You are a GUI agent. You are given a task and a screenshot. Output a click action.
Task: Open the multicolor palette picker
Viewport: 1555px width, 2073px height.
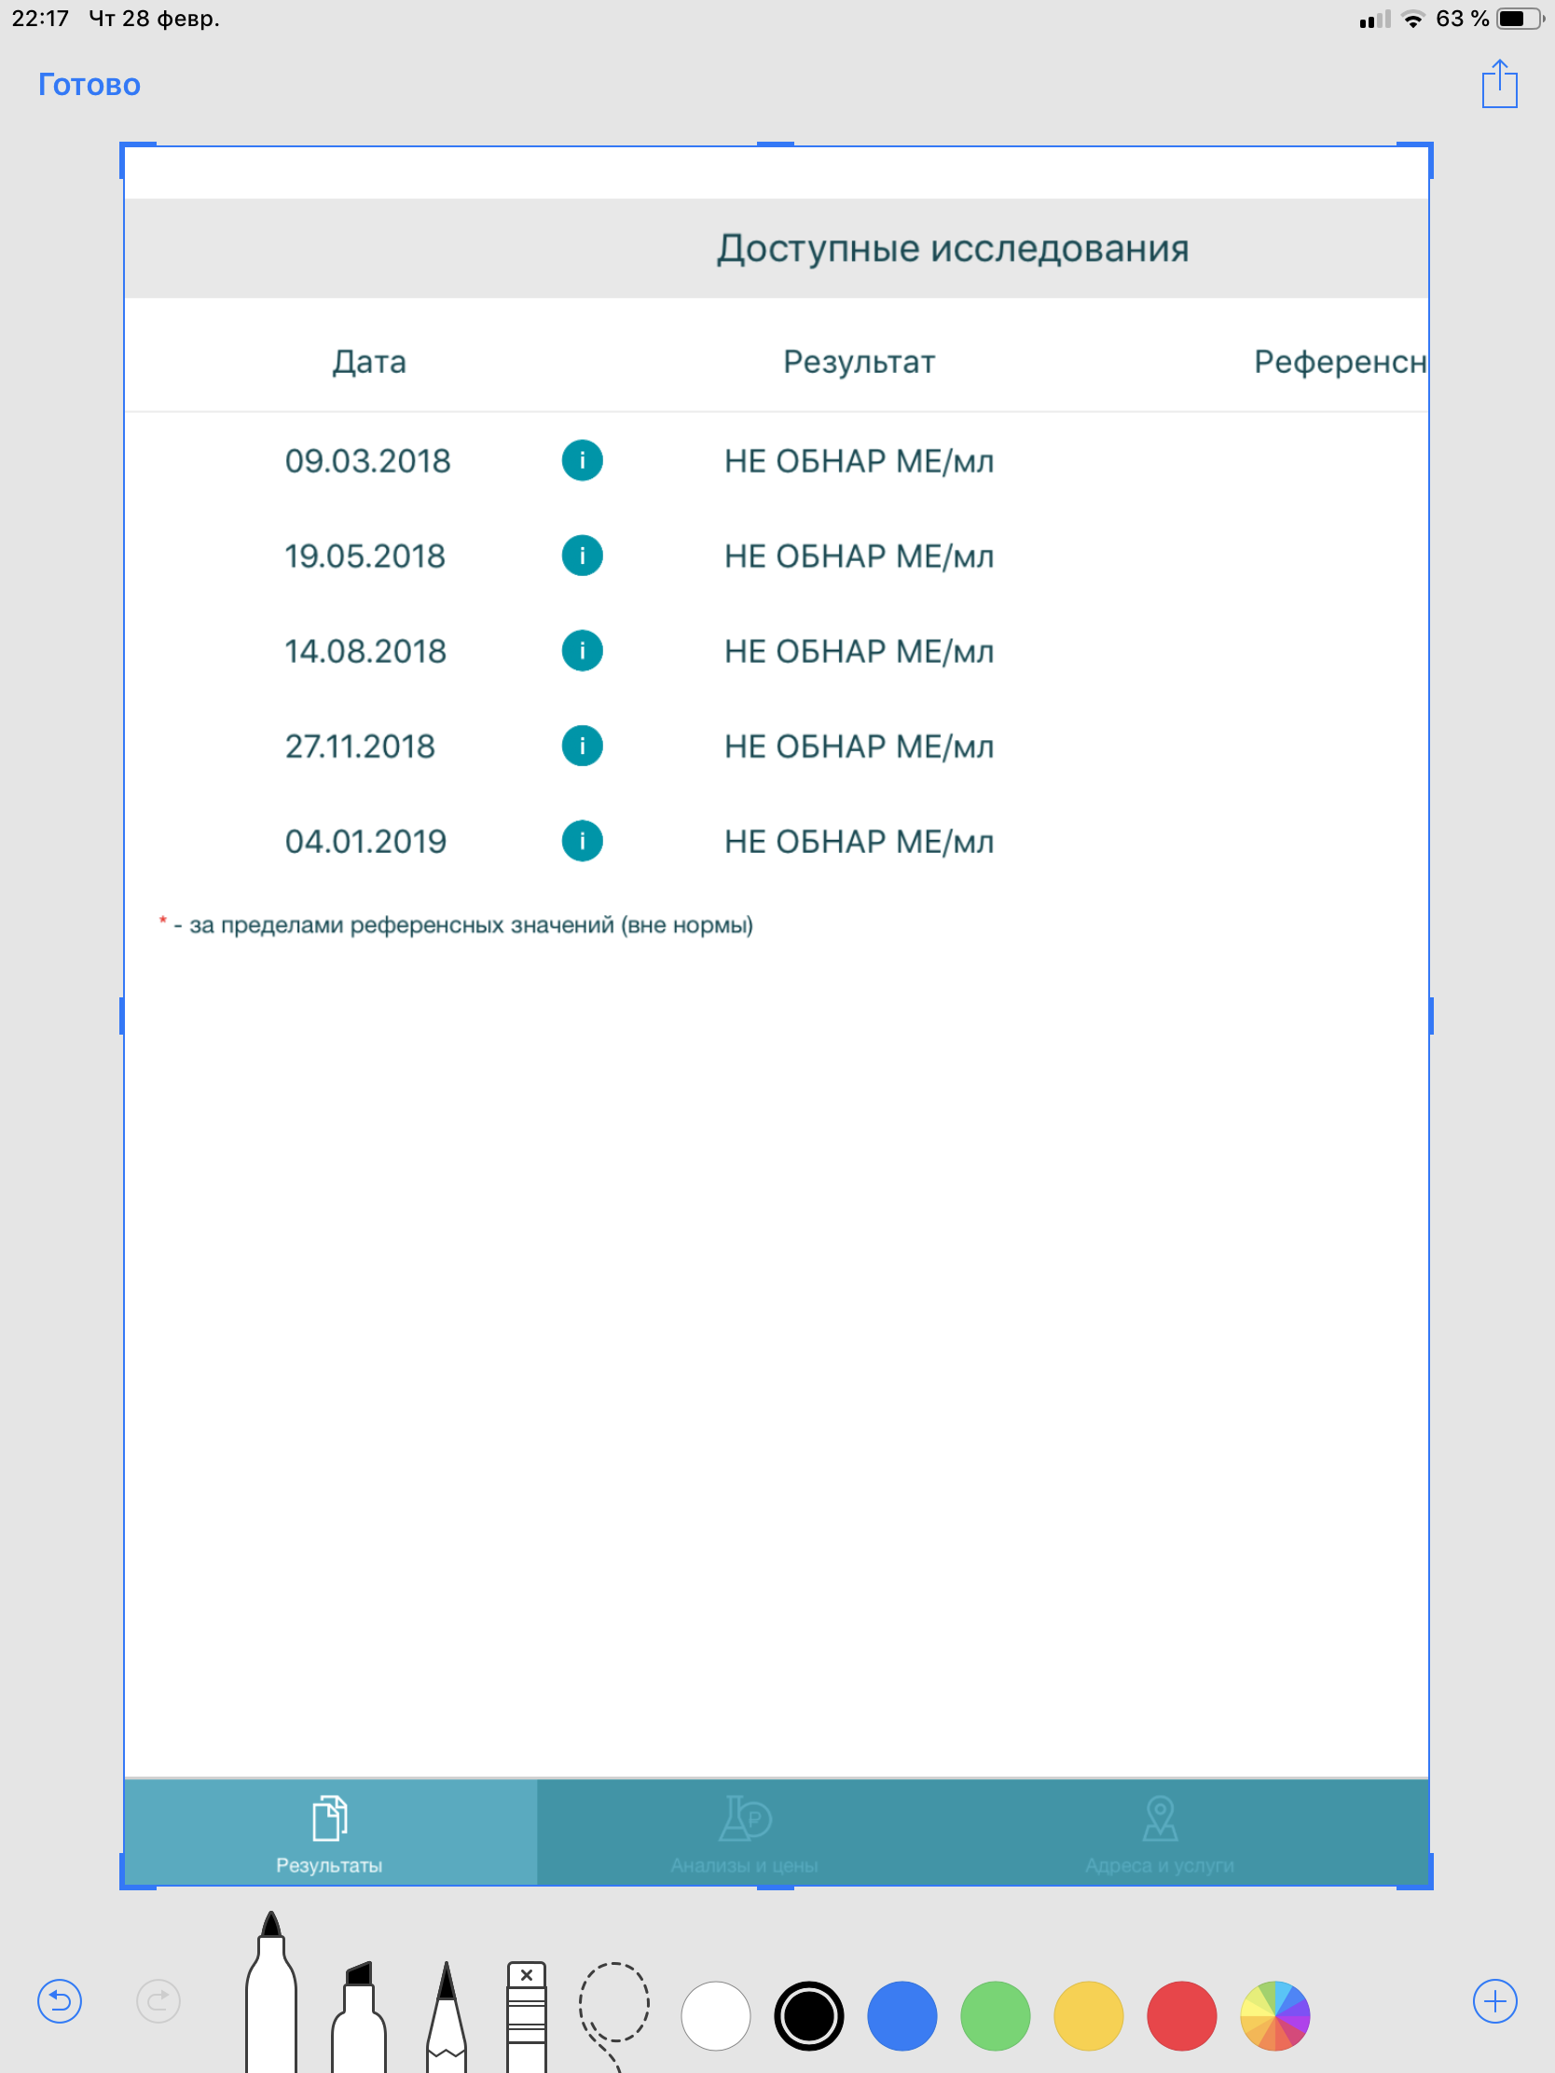point(1273,2015)
